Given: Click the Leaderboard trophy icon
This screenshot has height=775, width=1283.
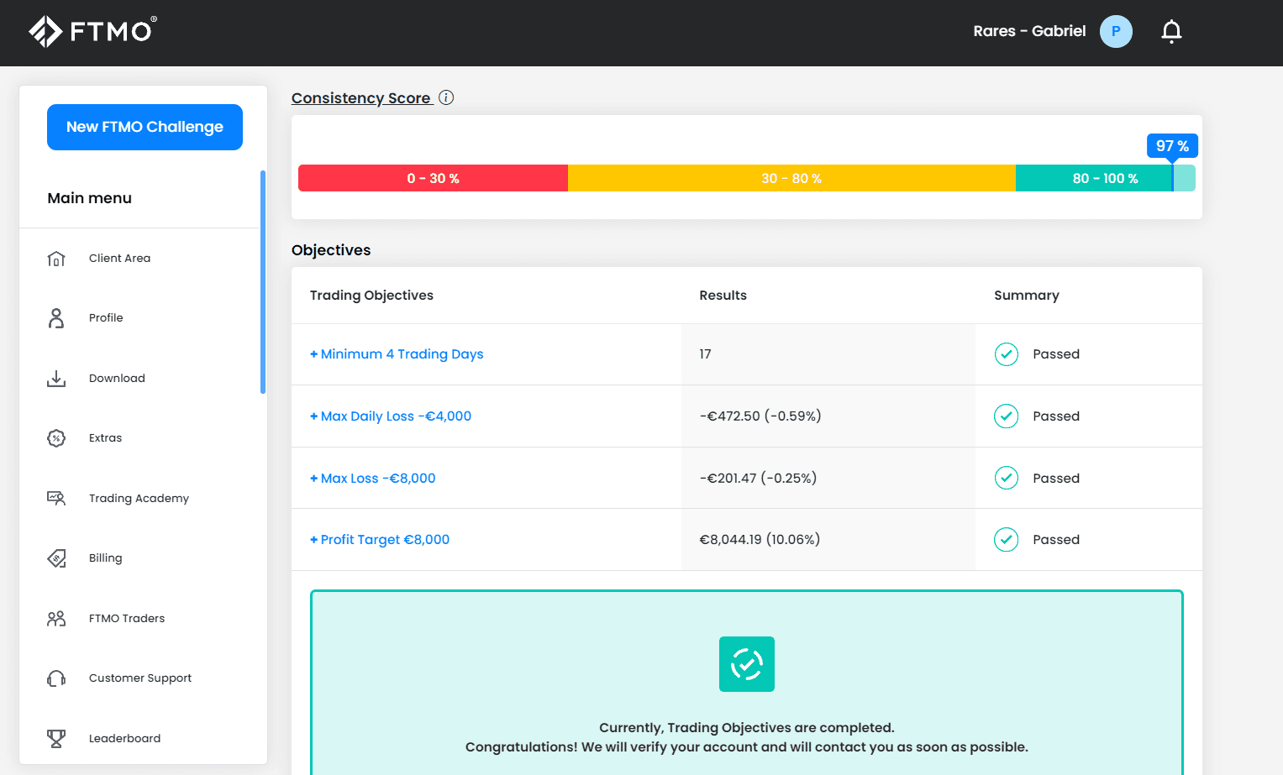Looking at the screenshot, I should click(56, 738).
